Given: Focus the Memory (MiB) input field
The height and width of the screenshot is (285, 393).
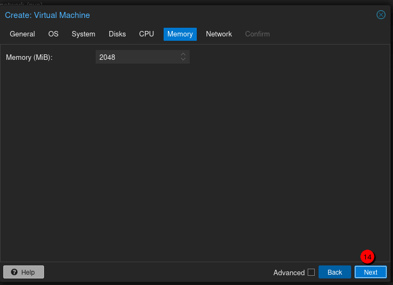Looking at the screenshot, I should (137, 57).
